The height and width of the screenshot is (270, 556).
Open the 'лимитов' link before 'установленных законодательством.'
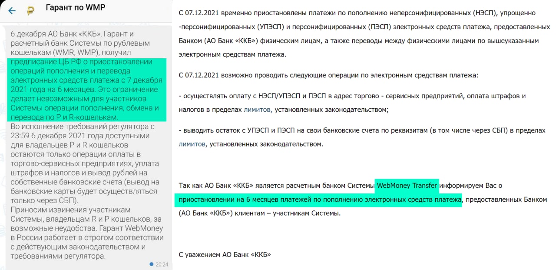(x=192, y=144)
